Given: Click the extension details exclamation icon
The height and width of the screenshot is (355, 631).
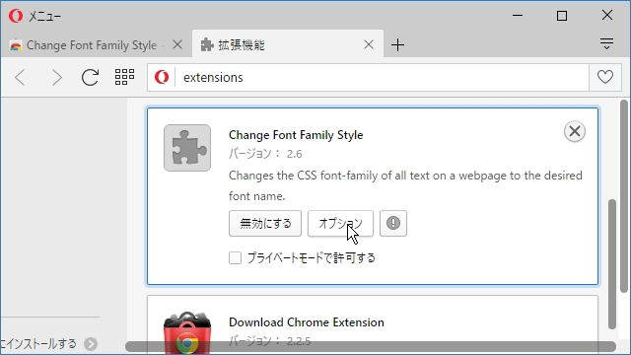Looking at the screenshot, I should 393,223.
